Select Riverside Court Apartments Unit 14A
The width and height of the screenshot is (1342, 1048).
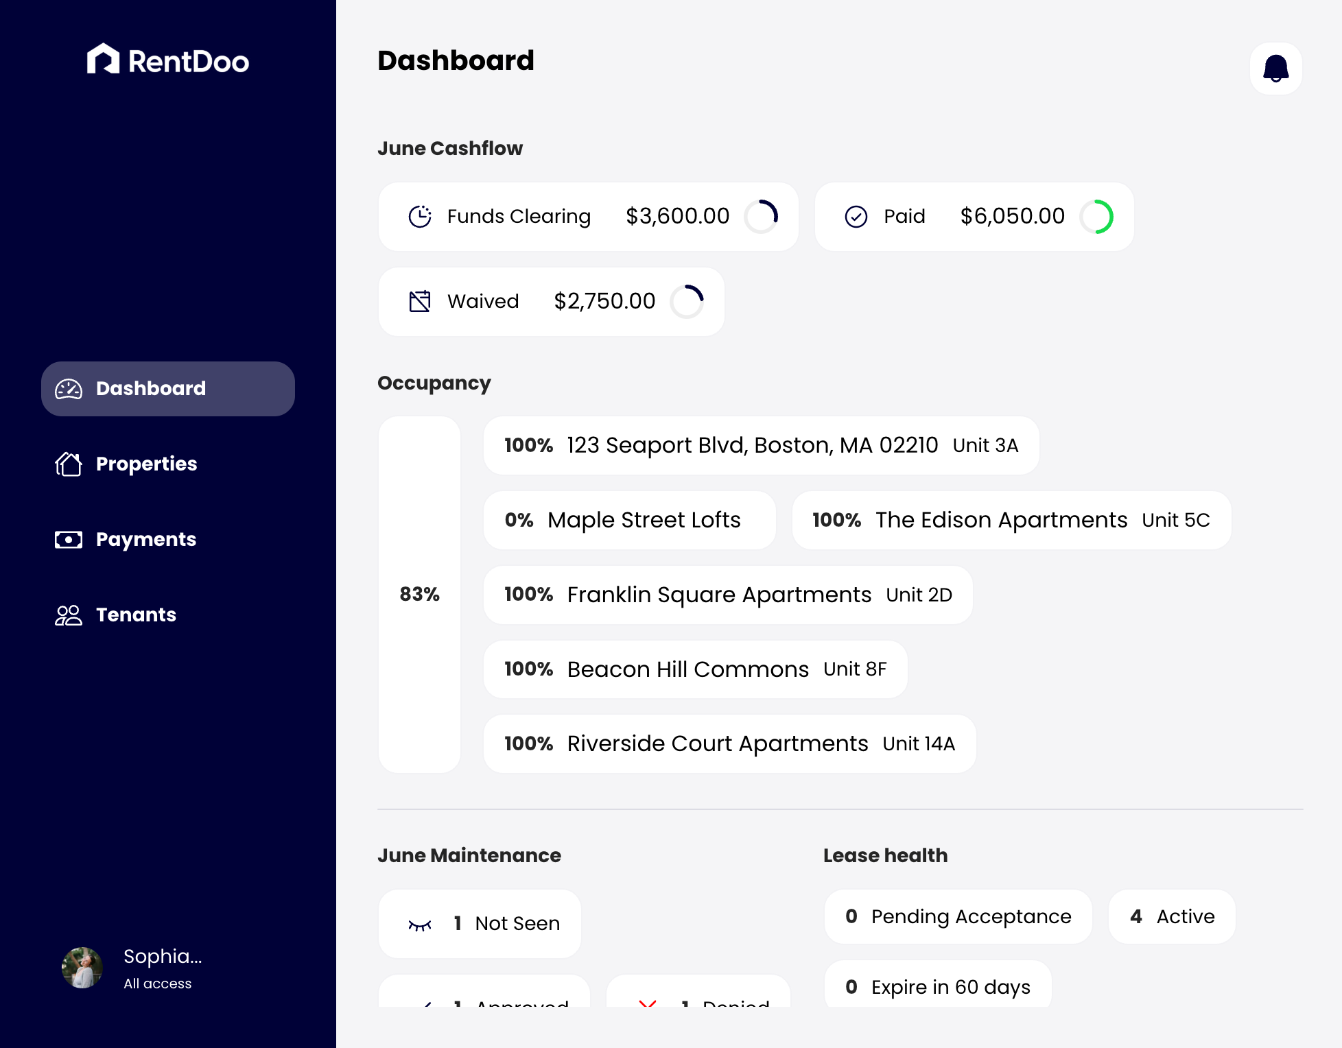click(730, 745)
